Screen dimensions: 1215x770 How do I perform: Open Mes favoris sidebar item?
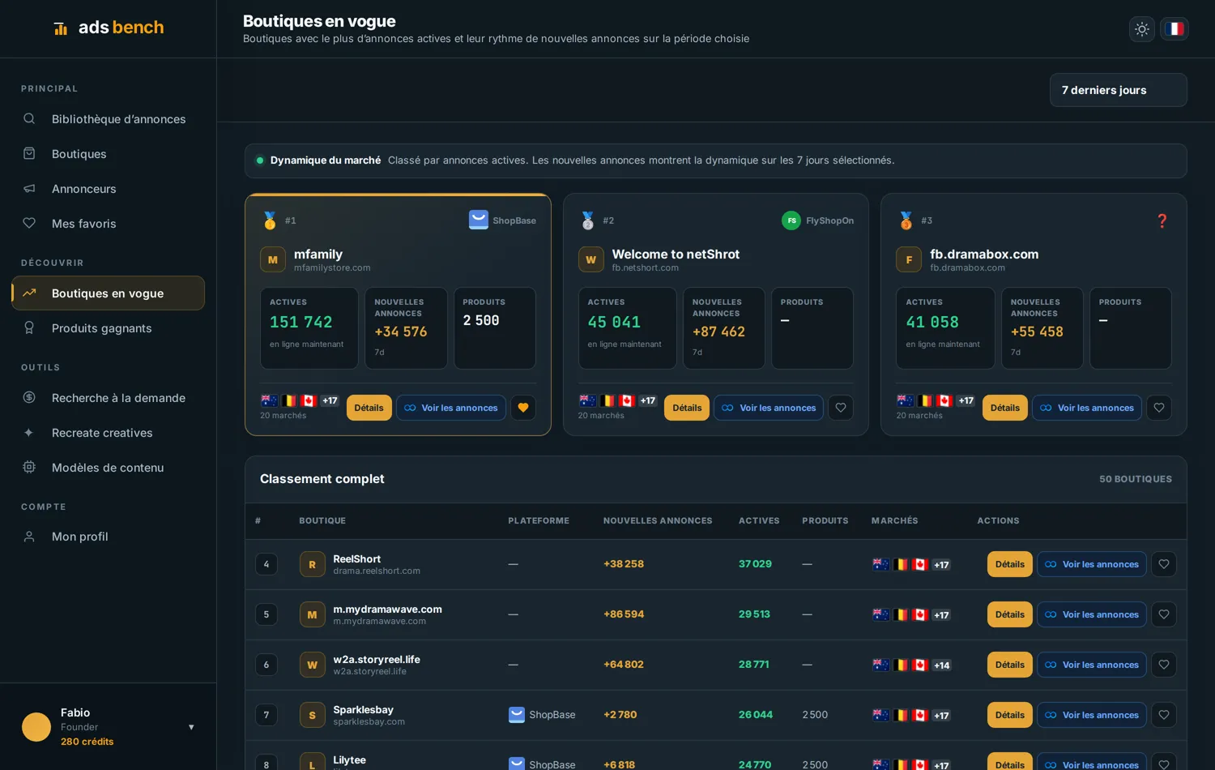108,224
